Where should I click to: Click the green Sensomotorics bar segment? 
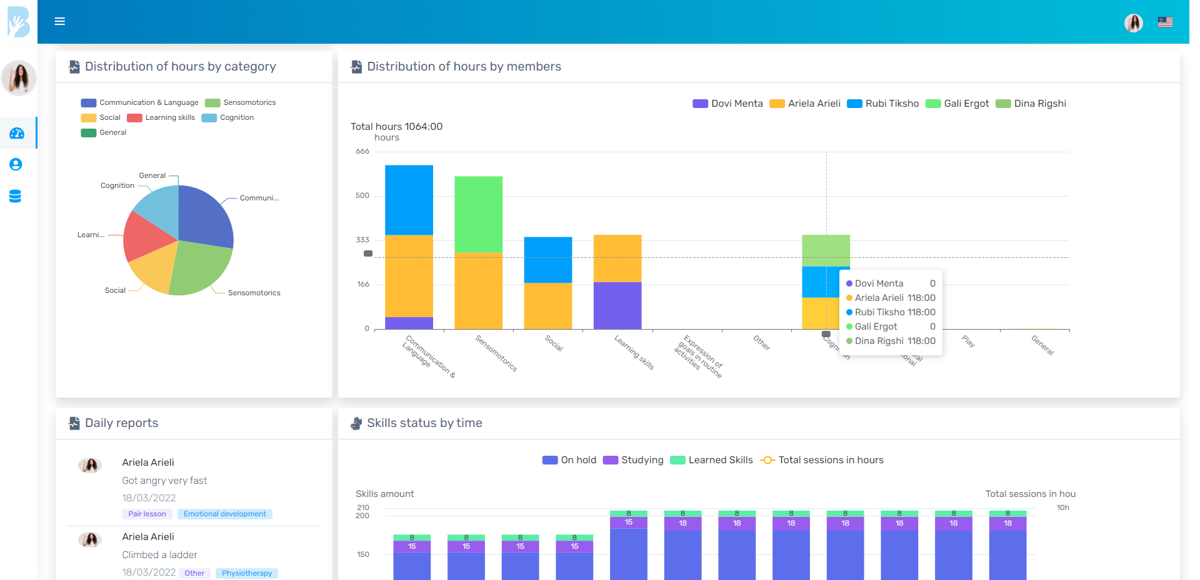pos(478,214)
